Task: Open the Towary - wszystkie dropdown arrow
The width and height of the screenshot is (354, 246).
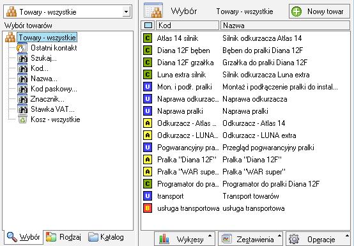Action: coord(127,12)
